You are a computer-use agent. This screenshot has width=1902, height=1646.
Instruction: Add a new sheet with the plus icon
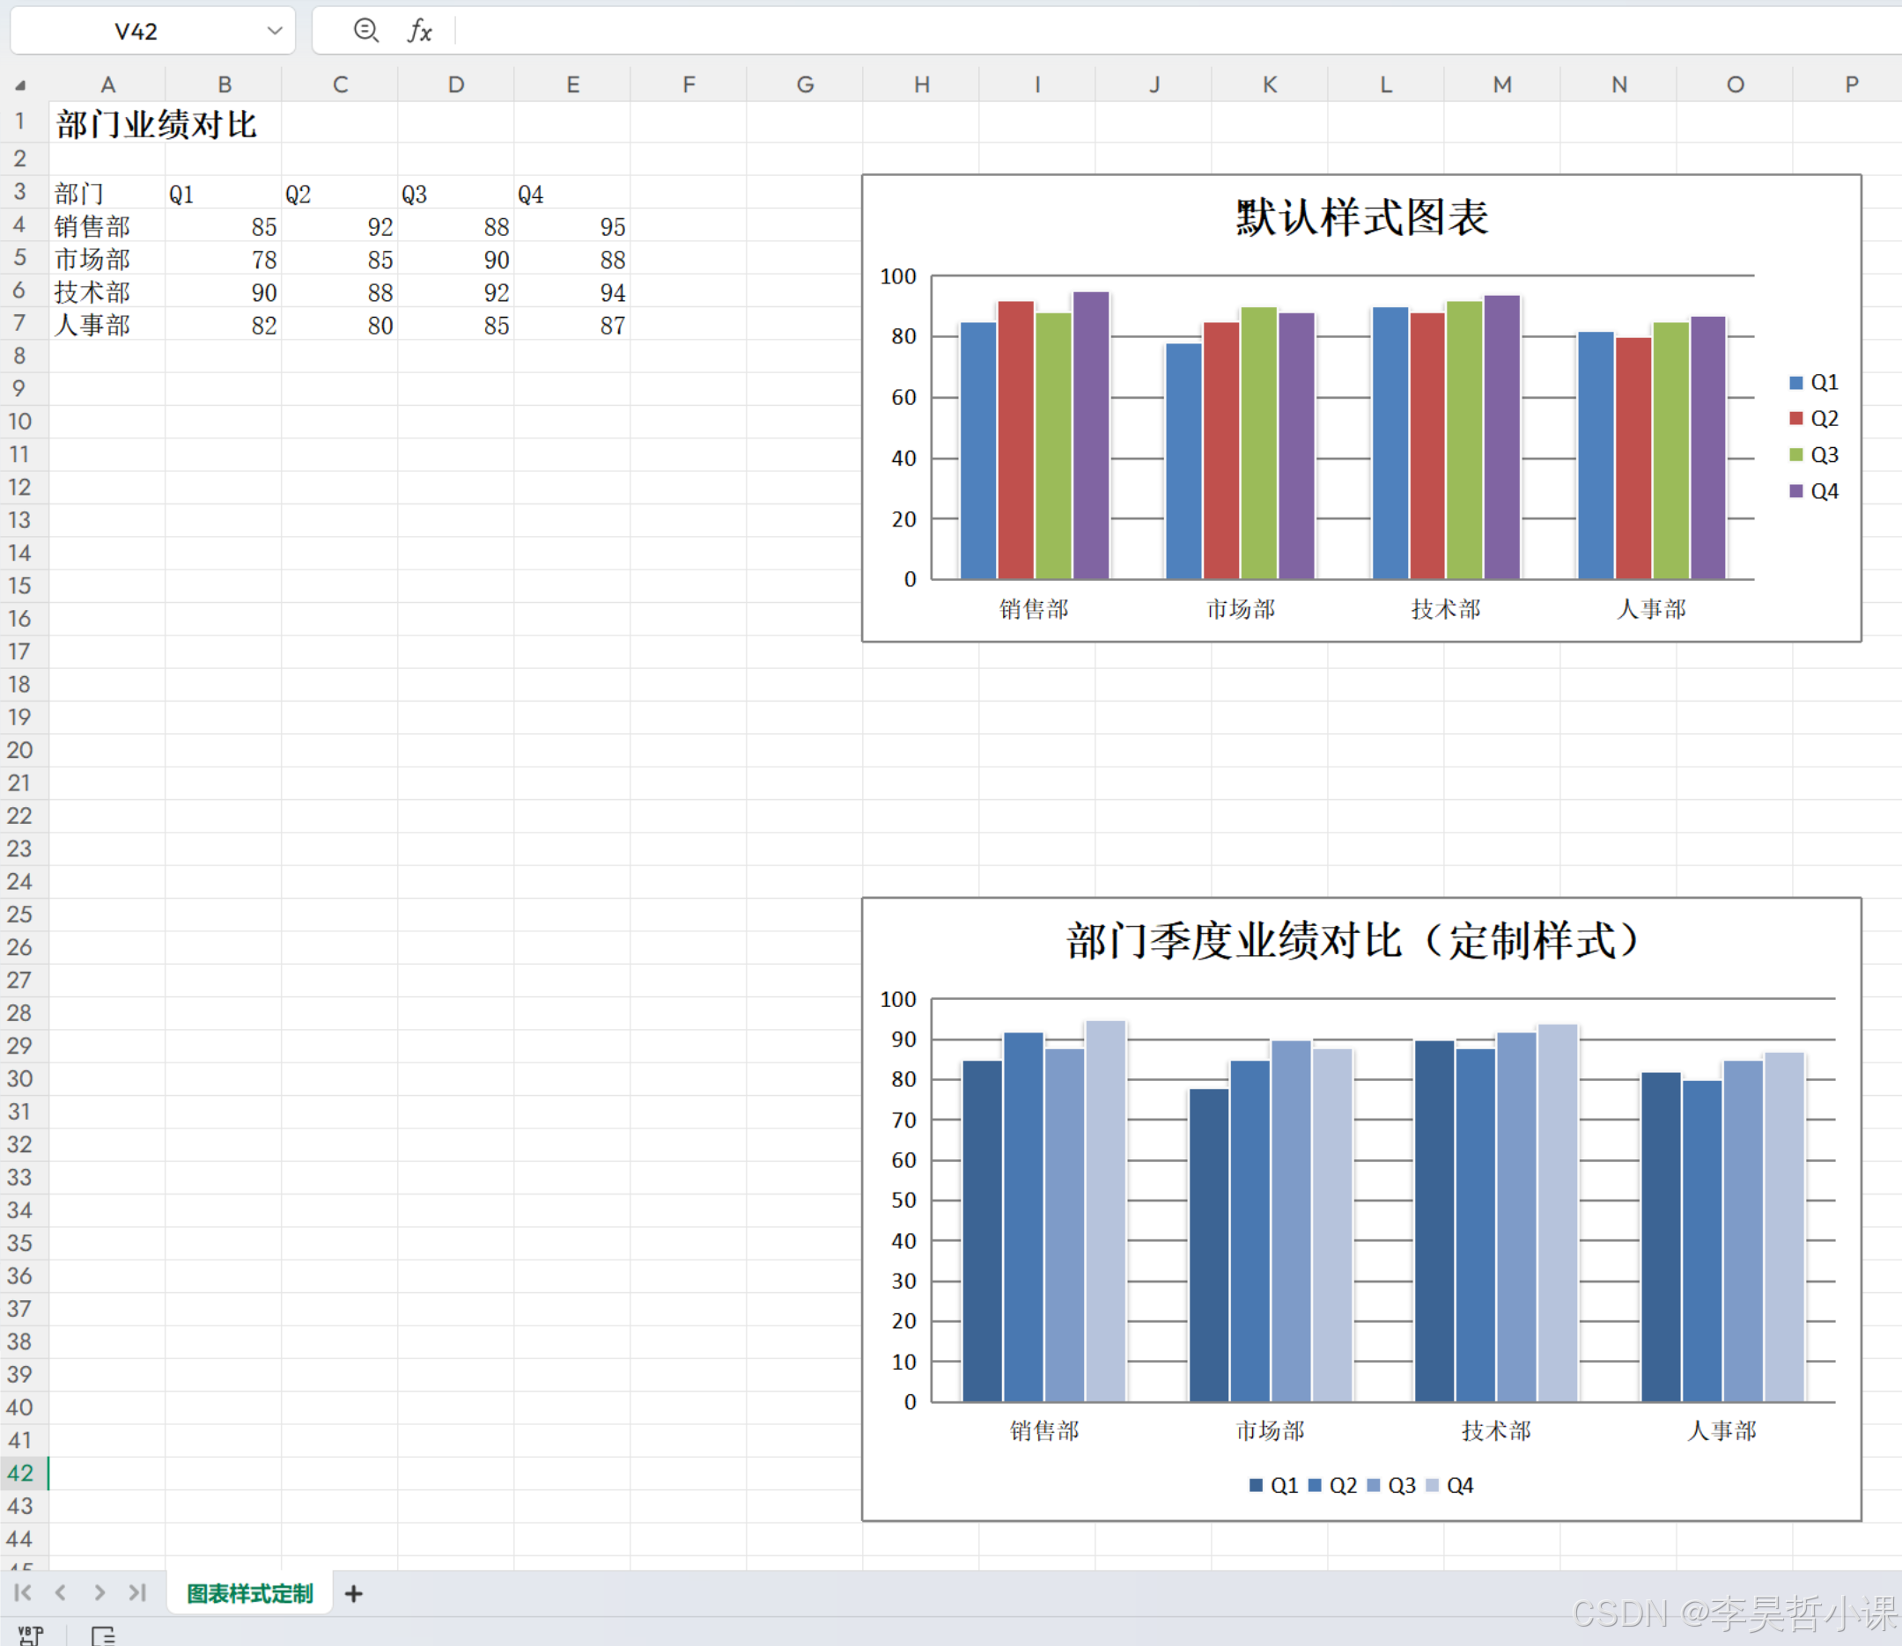(x=354, y=1594)
